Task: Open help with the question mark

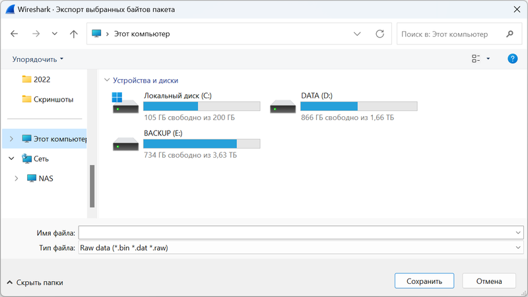Action: point(513,59)
